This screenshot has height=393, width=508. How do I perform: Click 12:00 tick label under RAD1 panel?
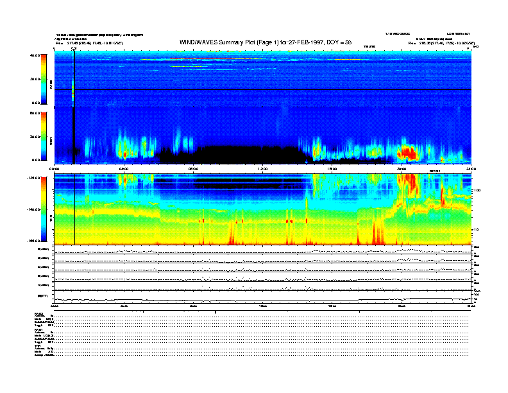point(263,169)
